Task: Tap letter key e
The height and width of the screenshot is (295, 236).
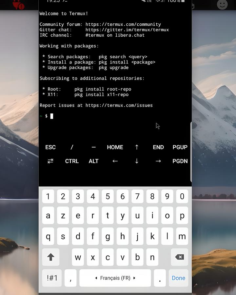Action: pos(78,215)
